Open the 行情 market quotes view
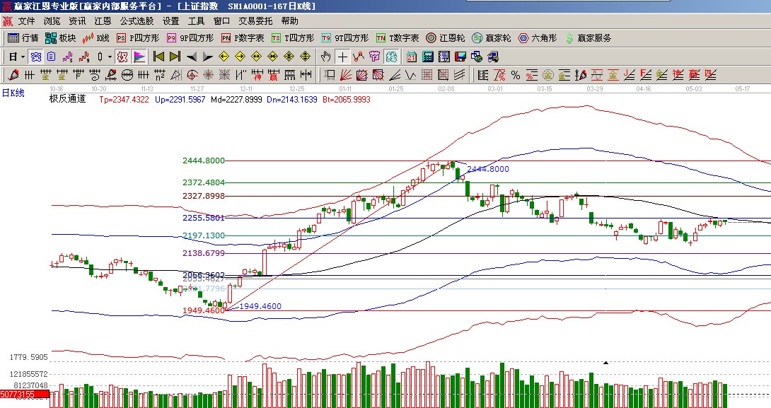The image size is (771, 408). click(23, 38)
